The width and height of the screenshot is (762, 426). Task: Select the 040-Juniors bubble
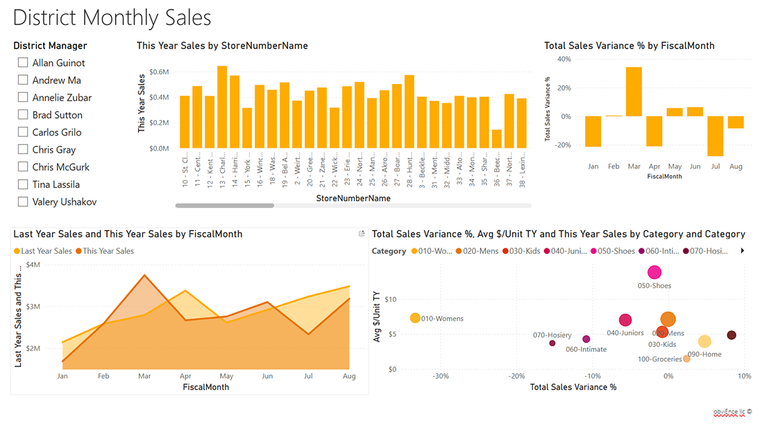[625, 320]
